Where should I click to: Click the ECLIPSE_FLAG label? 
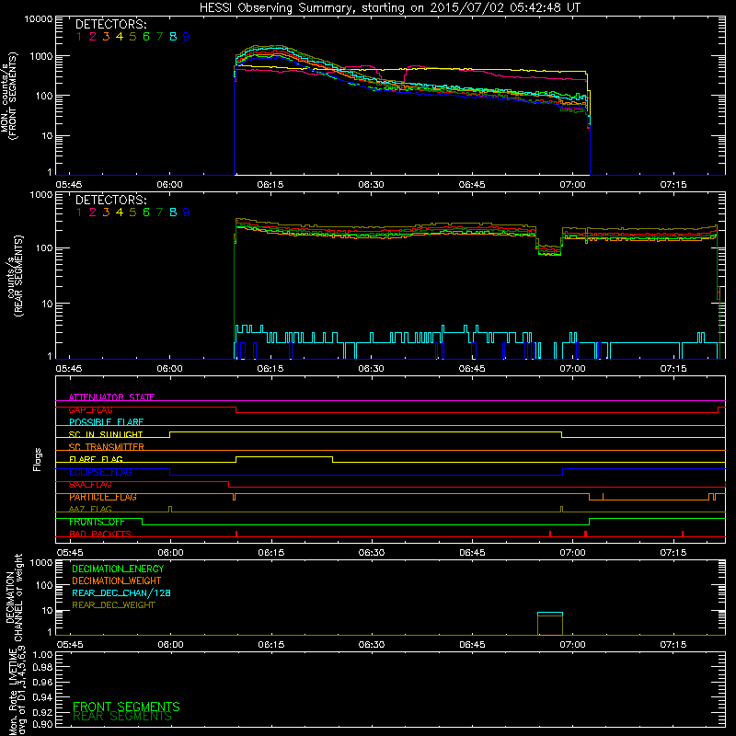pos(100,472)
